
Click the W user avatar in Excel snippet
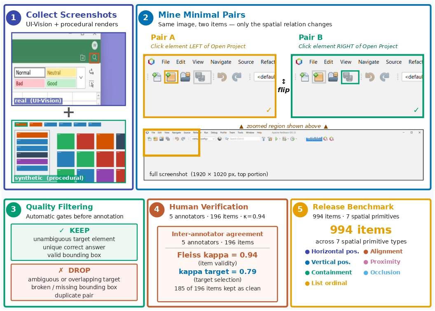[95, 45]
